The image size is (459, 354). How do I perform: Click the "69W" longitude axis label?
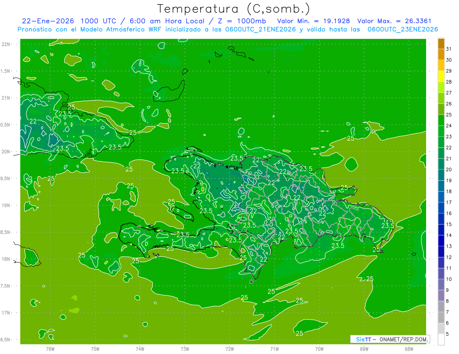(x=364, y=349)
